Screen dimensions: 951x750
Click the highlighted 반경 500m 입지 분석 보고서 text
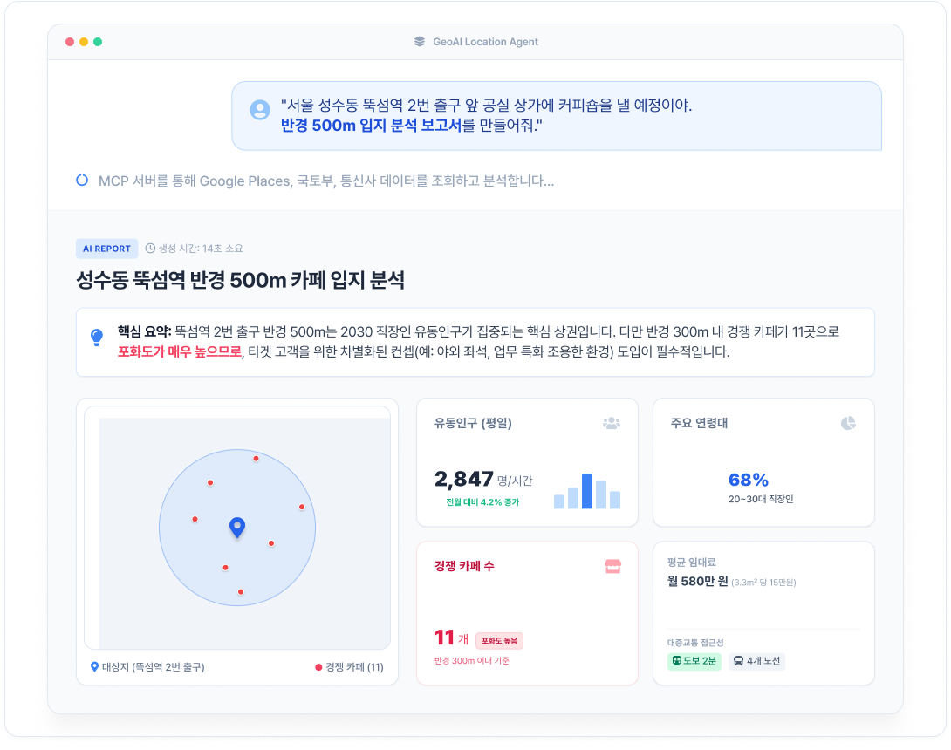pyautogui.click(x=371, y=126)
